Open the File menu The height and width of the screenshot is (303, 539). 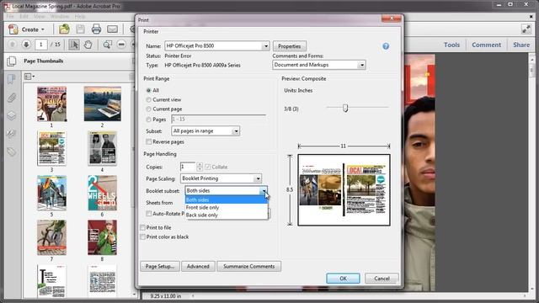point(10,17)
